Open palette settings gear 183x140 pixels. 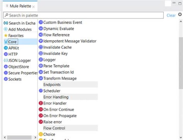[x=180, y=15]
